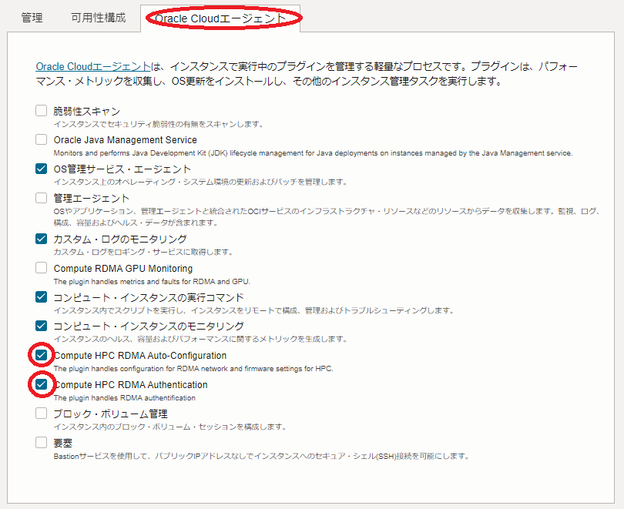Uncheck Compute HPC RDMA Auto-Configuration
624x509 pixels.
41,355
